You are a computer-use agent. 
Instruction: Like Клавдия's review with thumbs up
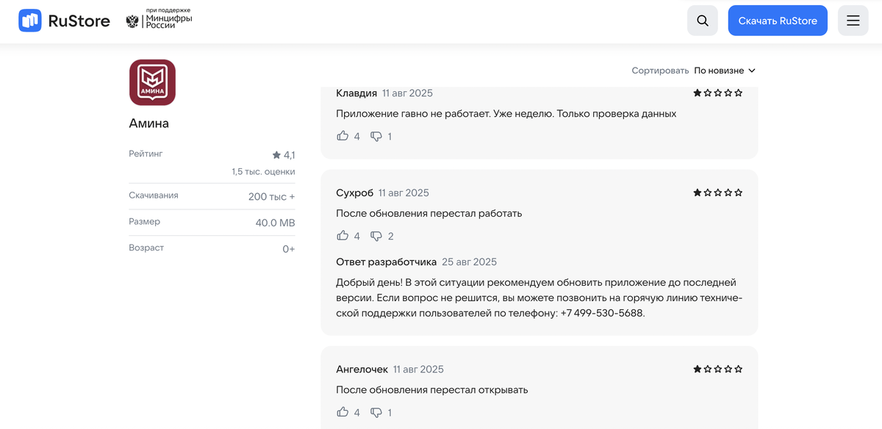[x=343, y=136]
